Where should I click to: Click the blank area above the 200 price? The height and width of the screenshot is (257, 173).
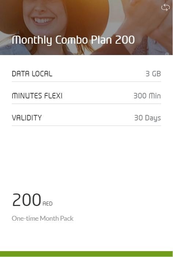[86, 158]
